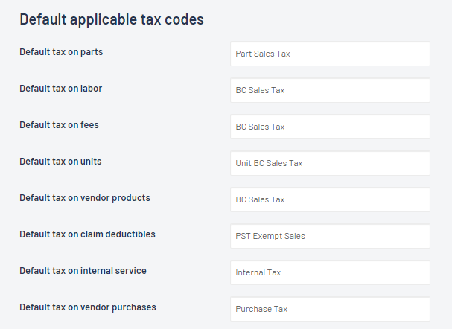Click the 'Default applicable tax codes' heading
This screenshot has width=452, height=329.
tap(112, 19)
